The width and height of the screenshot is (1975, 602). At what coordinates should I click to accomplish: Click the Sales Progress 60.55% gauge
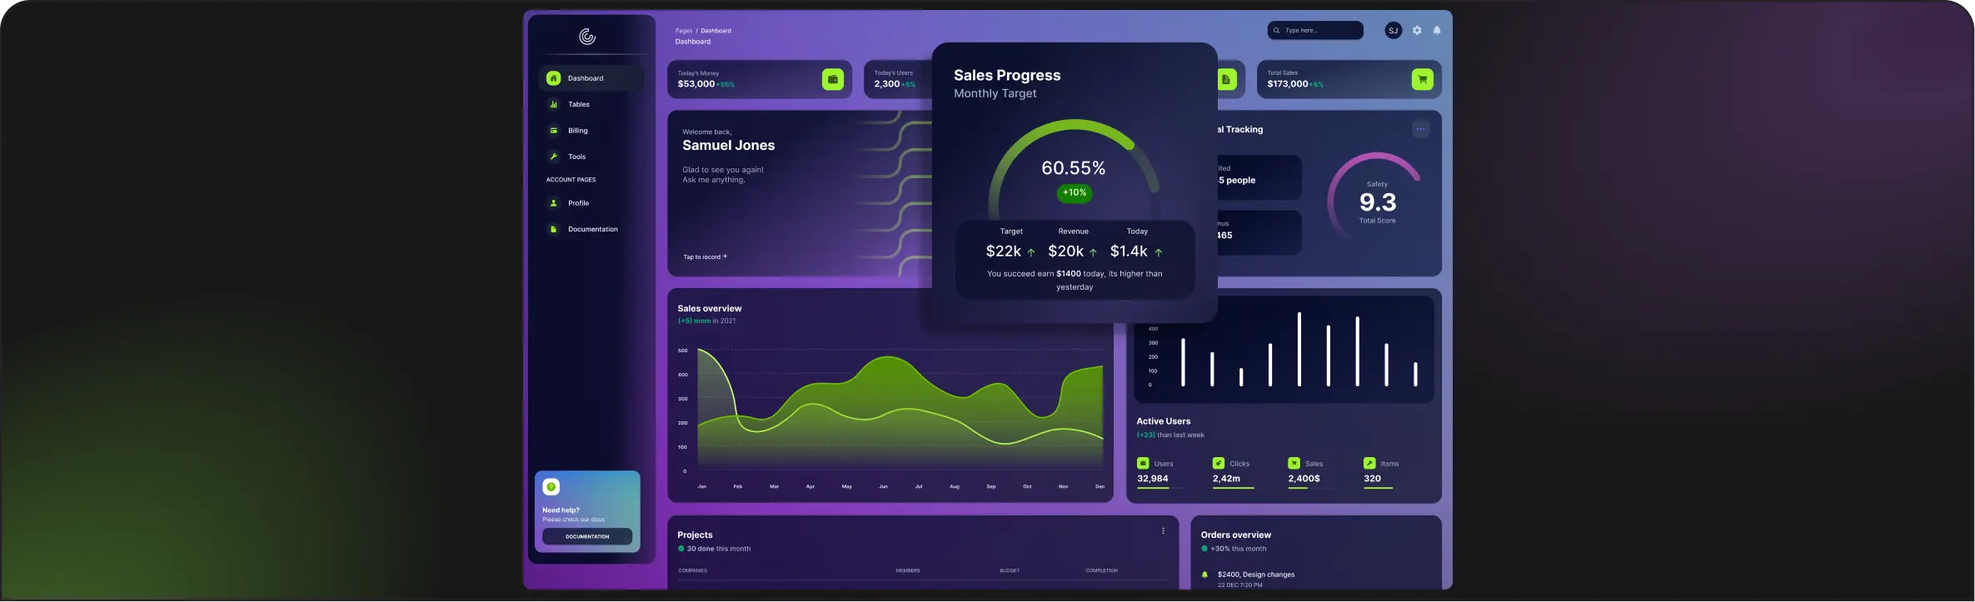click(x=1073, y=169)
